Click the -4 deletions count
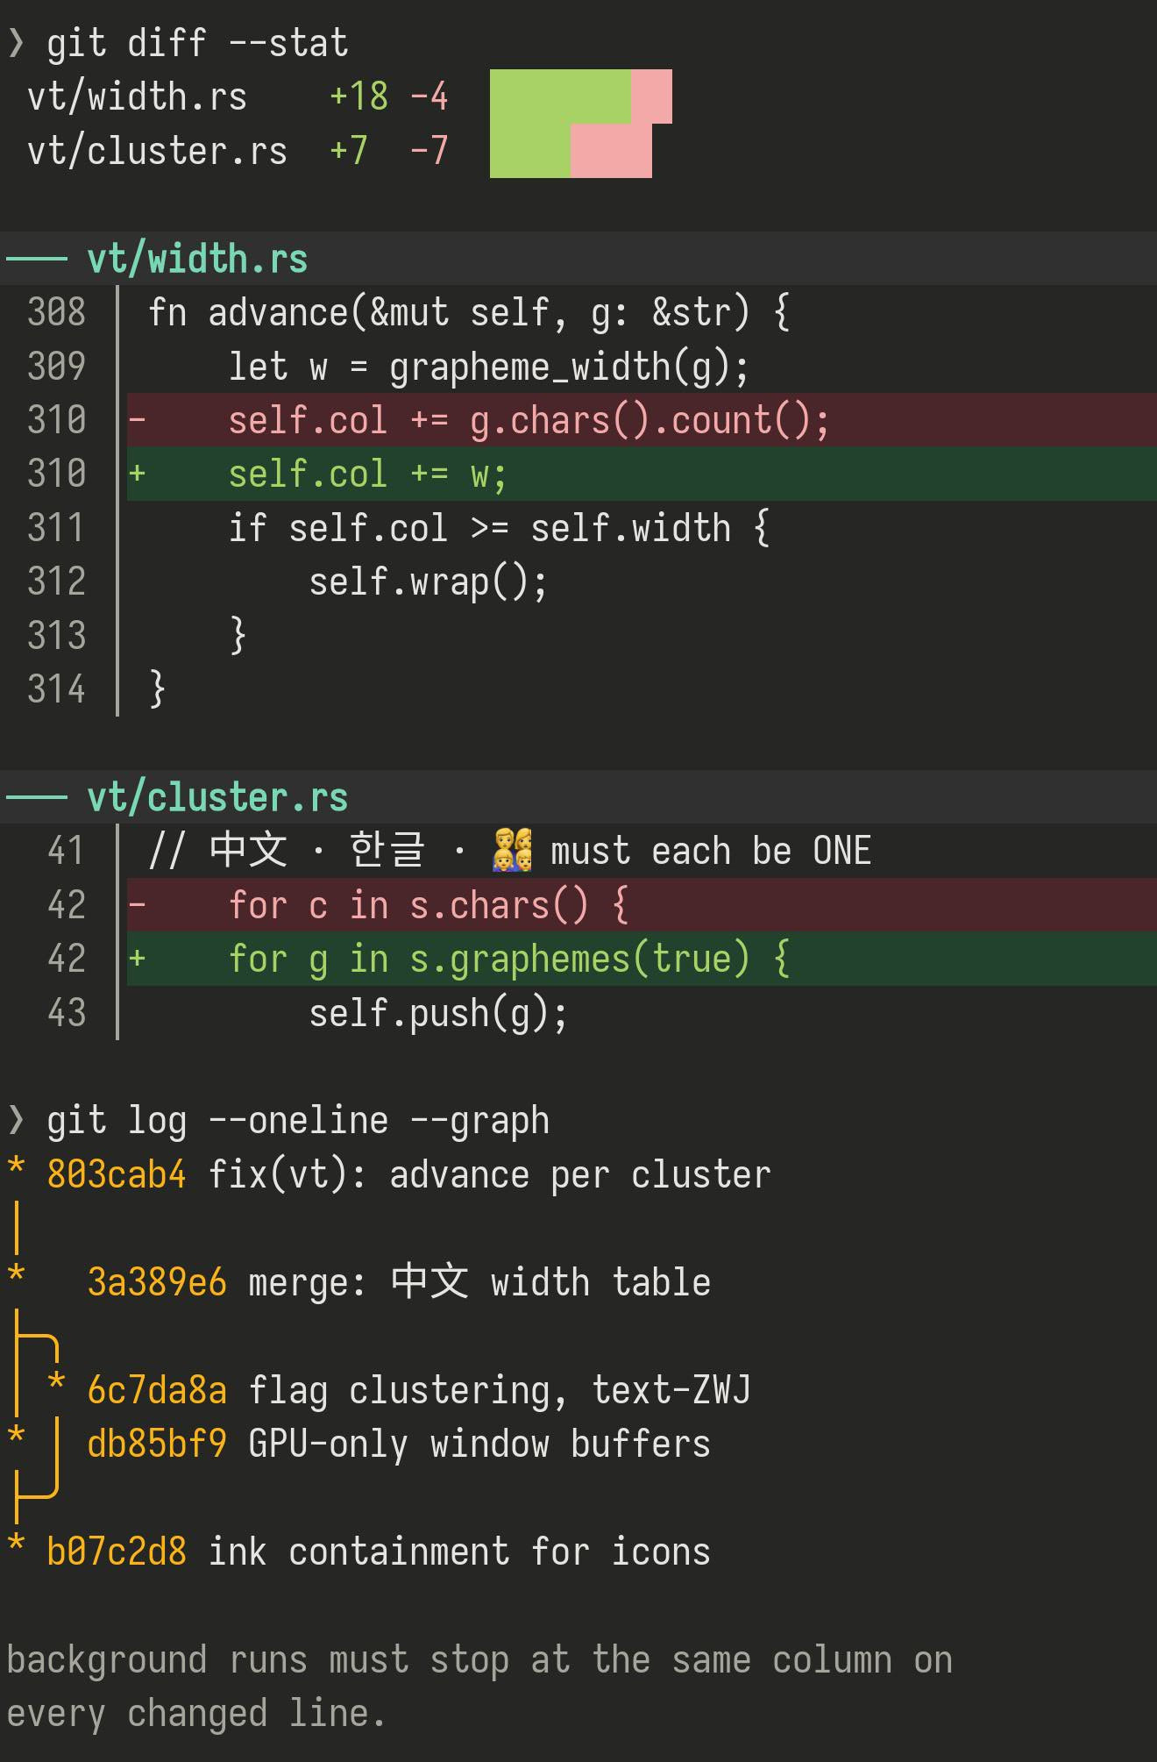 [x=429, y=96]
